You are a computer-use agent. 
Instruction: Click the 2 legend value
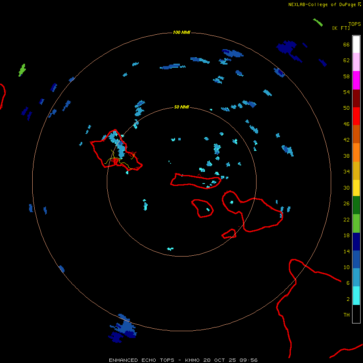[348, 299]
